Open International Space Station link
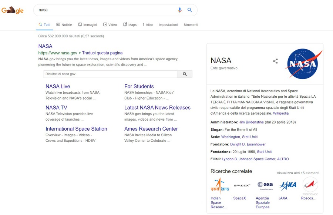The image size is (333, 215). pyautogui.click(x=76, y=129)
